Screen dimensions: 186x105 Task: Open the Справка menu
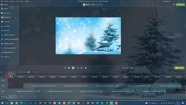(x=27, y=1)
